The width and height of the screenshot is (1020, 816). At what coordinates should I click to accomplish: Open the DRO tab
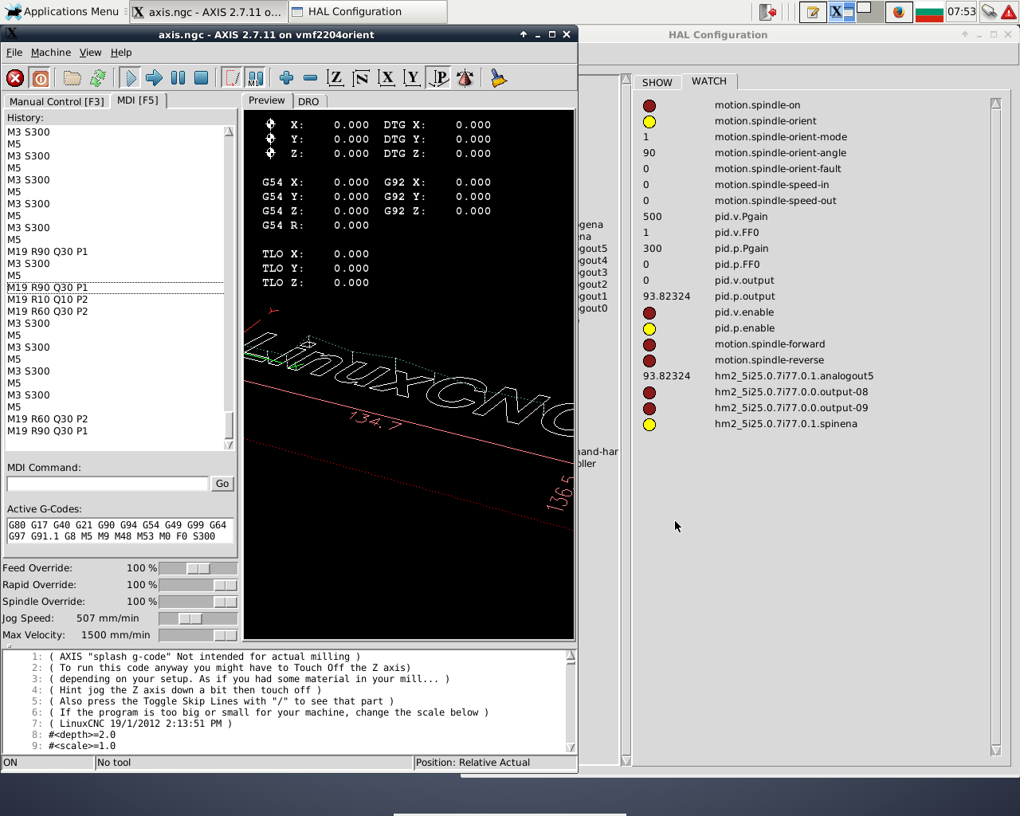point(308,102)
